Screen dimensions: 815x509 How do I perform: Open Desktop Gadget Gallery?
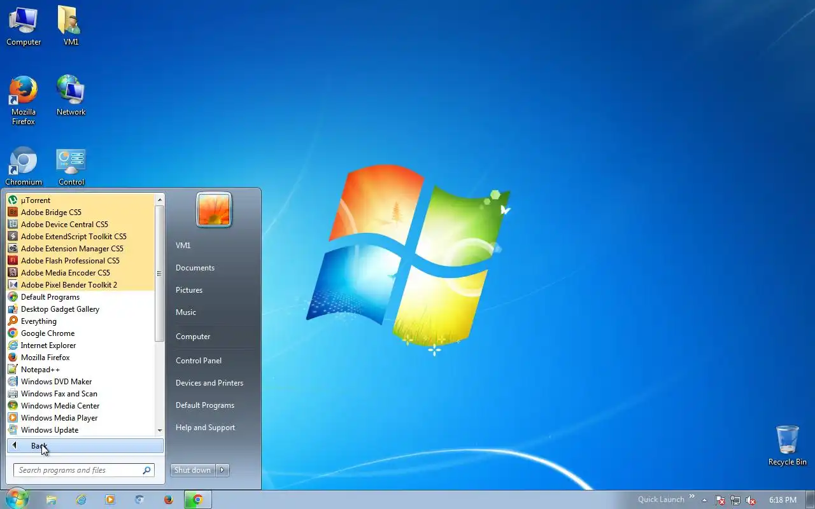tap(80, 309)
